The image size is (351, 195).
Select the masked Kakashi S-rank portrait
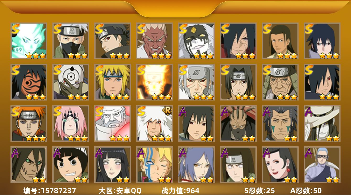[71, 41]
